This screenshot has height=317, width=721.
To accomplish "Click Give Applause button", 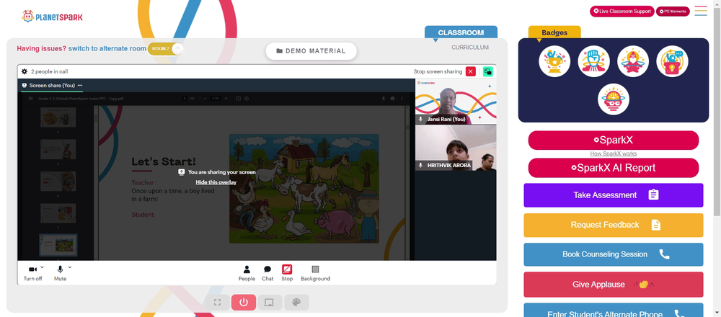I will (614, 285).
